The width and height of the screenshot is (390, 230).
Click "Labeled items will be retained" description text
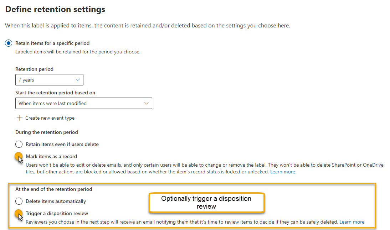(78, 52)
